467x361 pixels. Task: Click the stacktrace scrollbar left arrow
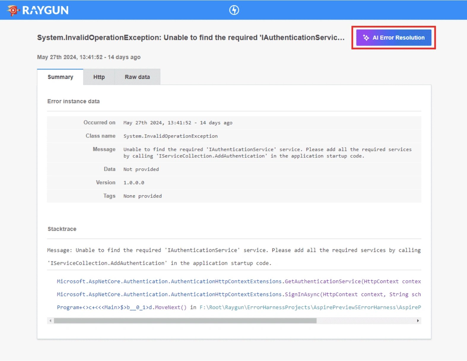[50, 321]
